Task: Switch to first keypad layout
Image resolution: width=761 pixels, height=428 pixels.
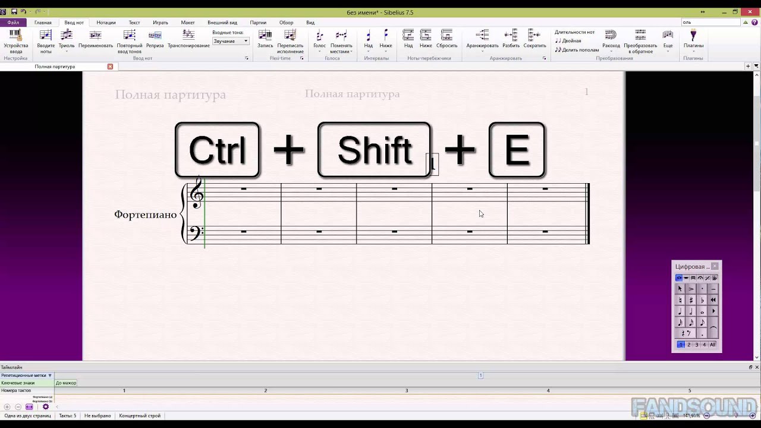Action: point(679,278)
